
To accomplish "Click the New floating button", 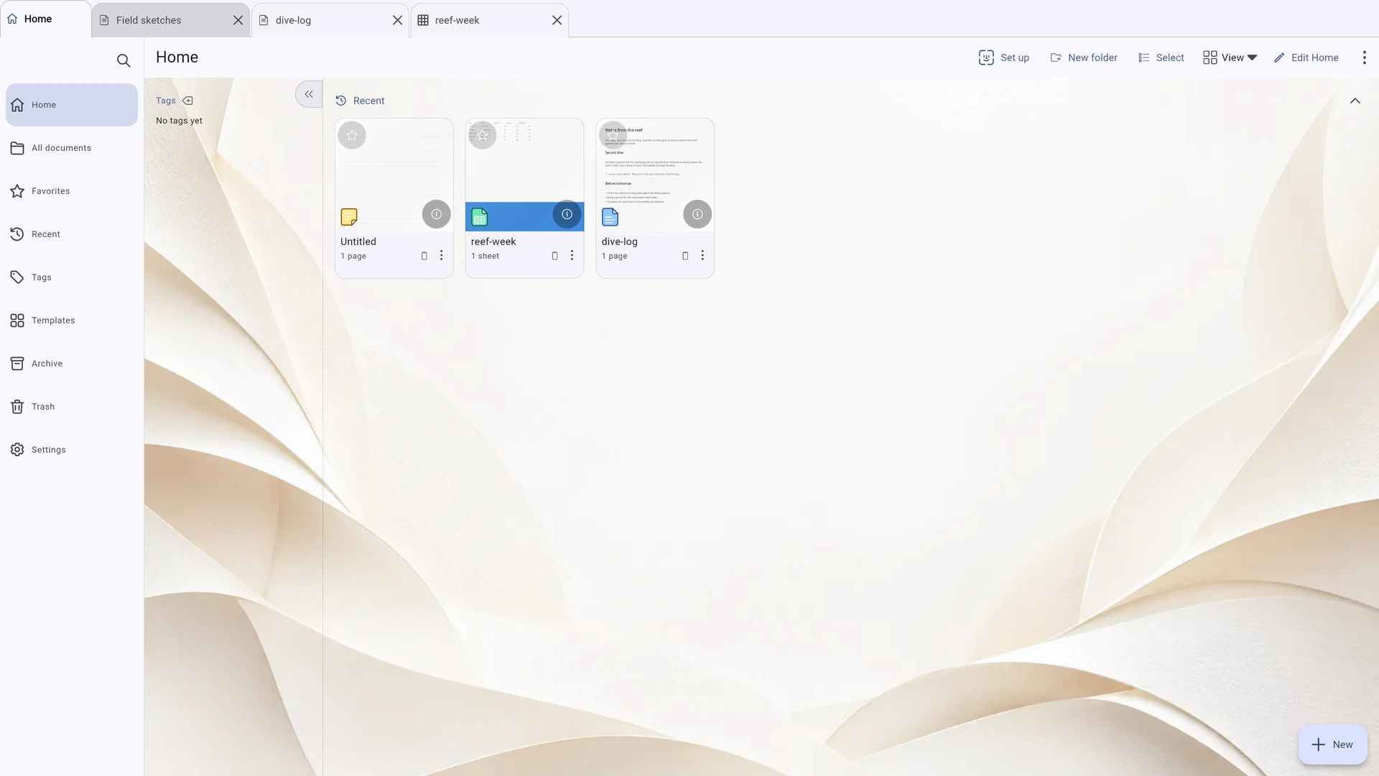I will (x=1333, y=744).
